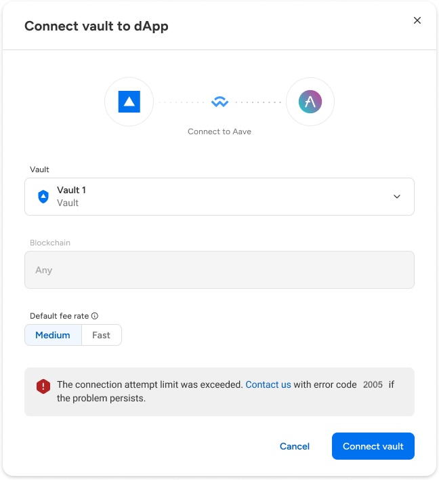The height and width of the screenshot is (480, 439).
Task: Expand the vault list using the chevron arrow
Action: coord(397,197)
